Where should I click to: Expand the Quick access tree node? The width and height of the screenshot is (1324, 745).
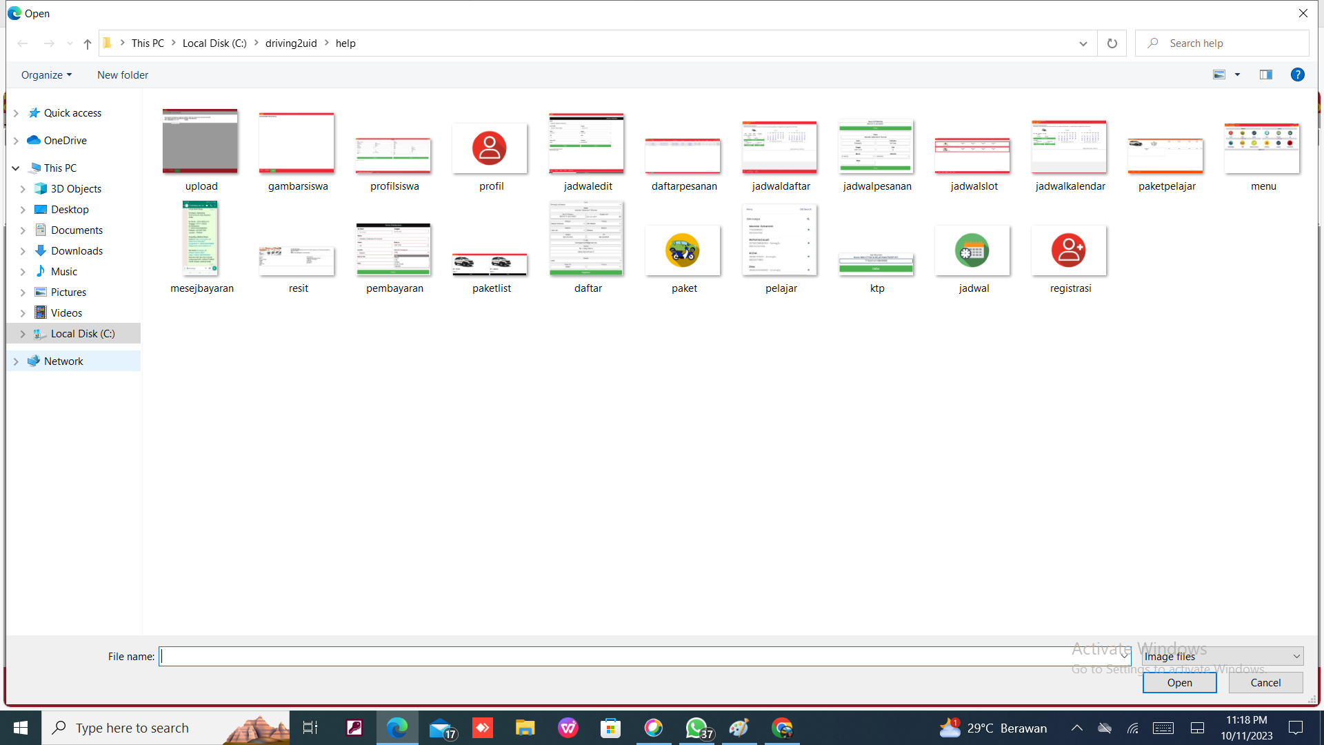pyautogui.click(x=16, y=113)
